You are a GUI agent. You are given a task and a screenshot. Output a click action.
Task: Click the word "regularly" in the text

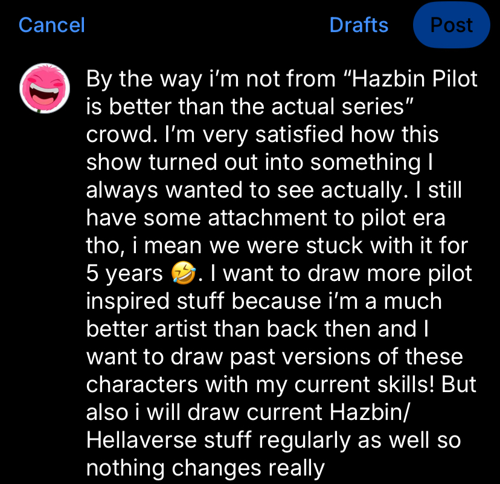304,440
